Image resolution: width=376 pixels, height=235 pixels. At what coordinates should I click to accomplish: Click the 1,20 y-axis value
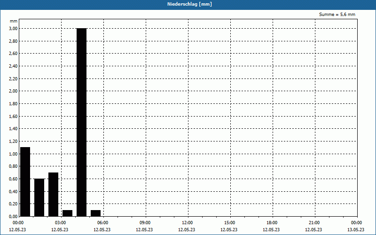pos(13,141)
